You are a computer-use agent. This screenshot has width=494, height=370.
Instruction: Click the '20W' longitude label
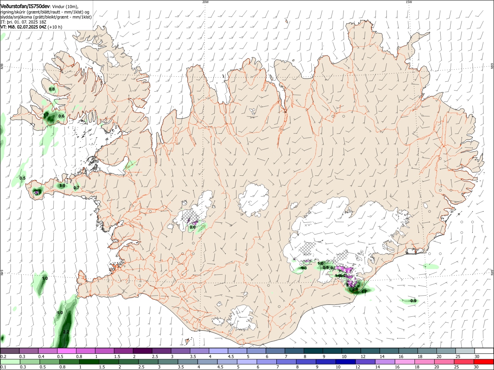coord(205,2)
